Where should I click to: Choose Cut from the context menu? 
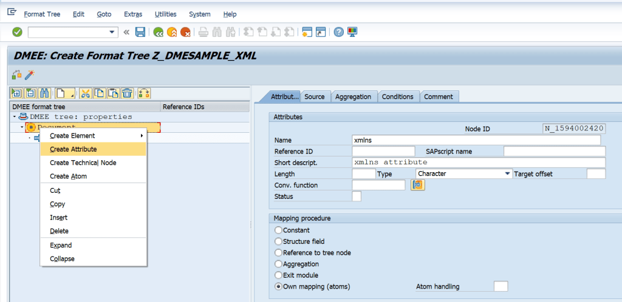pyautogui.click(x=94, y=190)
